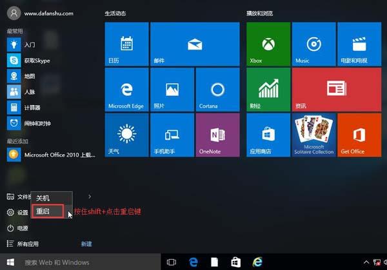Click the 电源 power button

click(x=17, y=228)
